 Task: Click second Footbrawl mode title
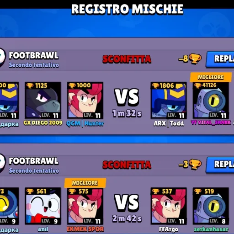pyautogui.click(x=33, y=161)
